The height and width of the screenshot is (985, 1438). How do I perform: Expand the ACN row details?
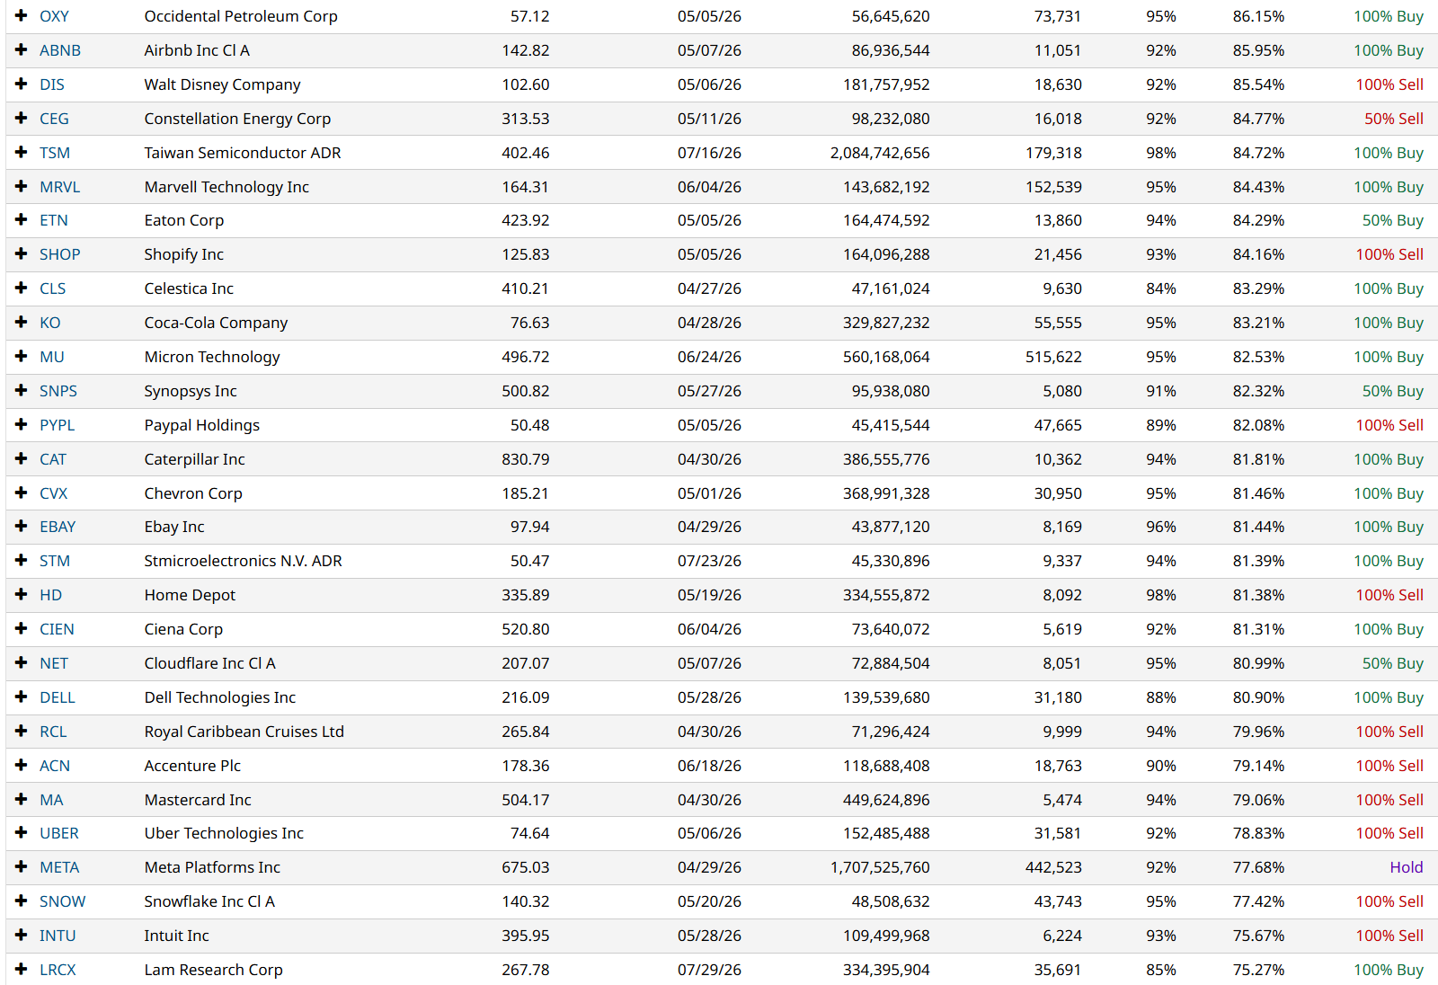point(22,766)
